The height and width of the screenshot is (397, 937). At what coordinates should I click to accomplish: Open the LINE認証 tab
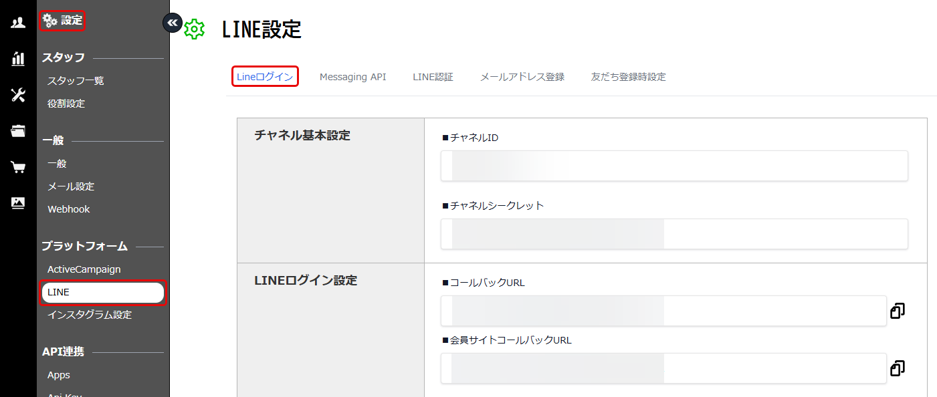click(x=432, y=76)
